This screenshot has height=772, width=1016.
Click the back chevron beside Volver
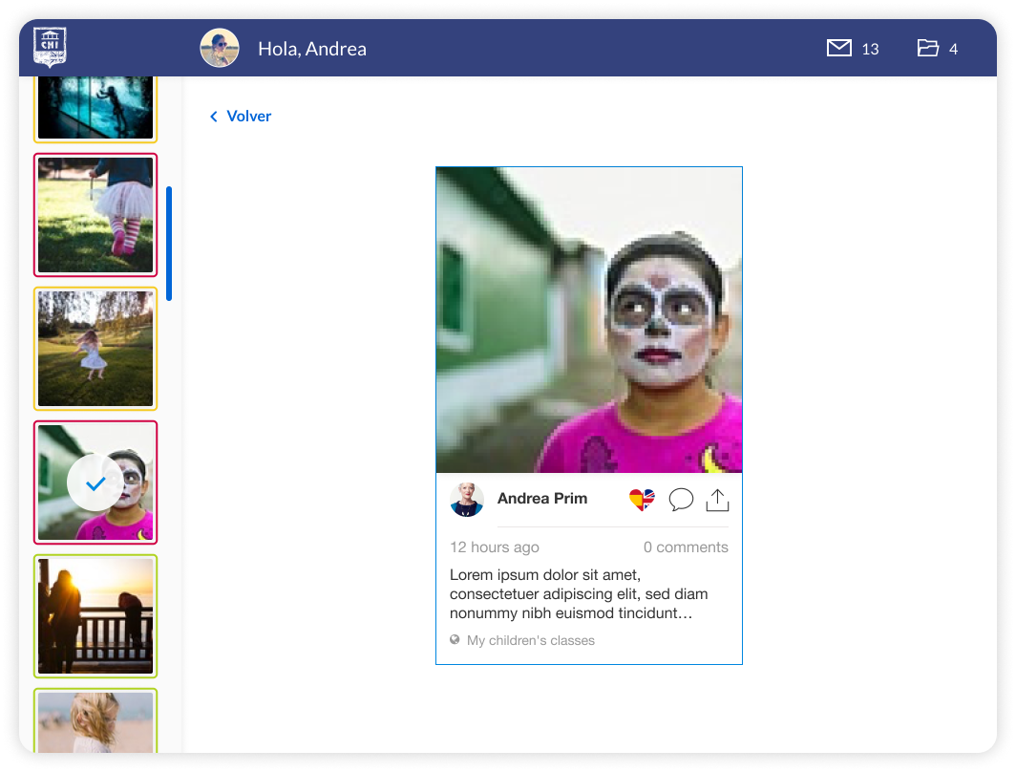click(214, 116)
